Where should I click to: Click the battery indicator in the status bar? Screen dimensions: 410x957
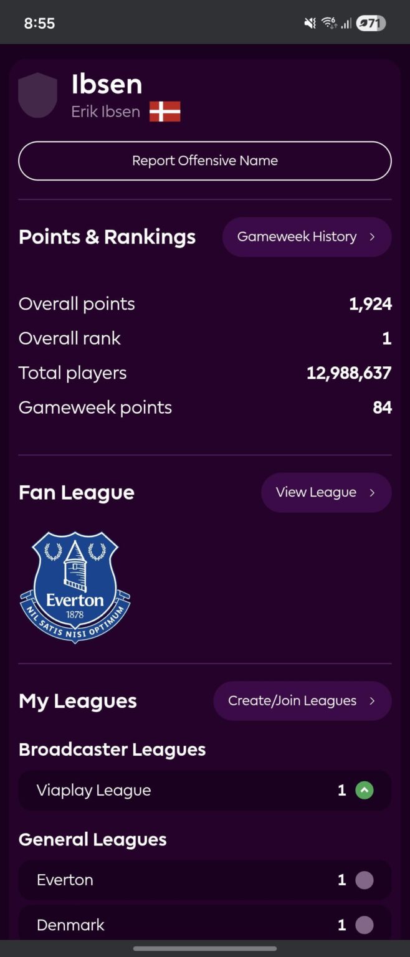tap(371, 22)
